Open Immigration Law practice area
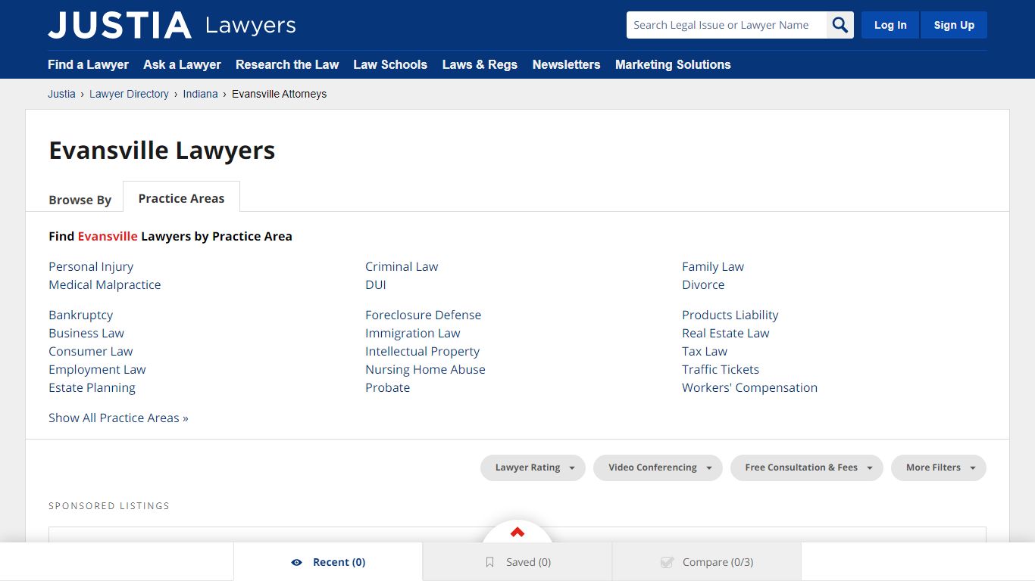The width and height of the screenshot is (1035, 581). pyautogui.click(x=412, y=333)
